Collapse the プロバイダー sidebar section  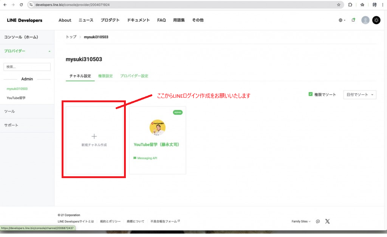pos(27,51)
